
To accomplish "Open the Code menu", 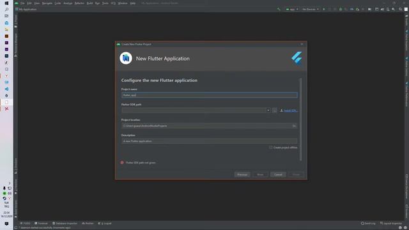I will coord(58,3).
